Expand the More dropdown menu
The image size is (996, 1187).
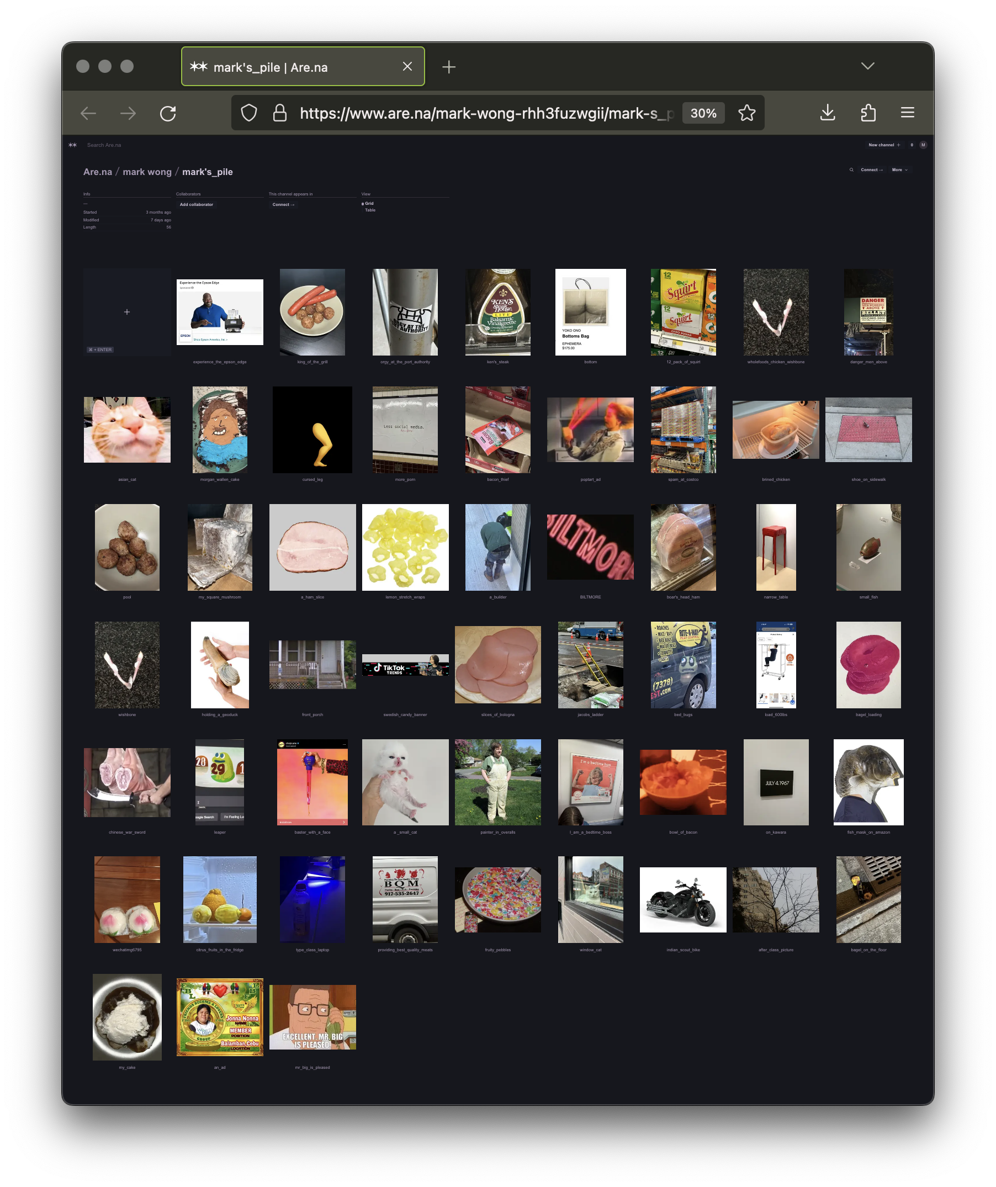tap(899, 170)
